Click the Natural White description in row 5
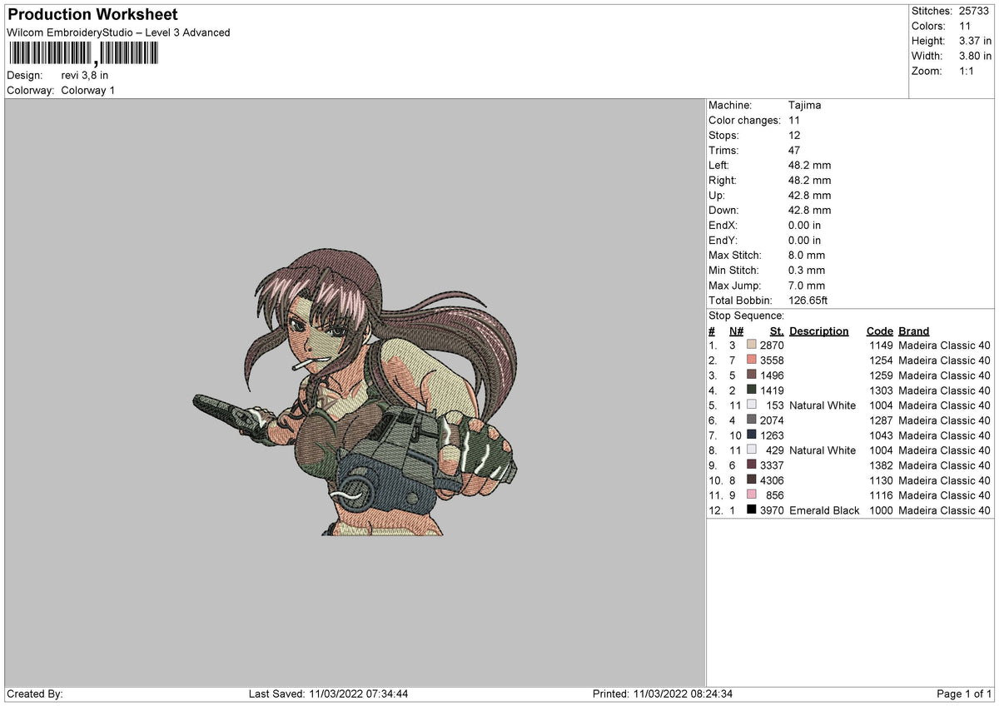 (823, 405)
